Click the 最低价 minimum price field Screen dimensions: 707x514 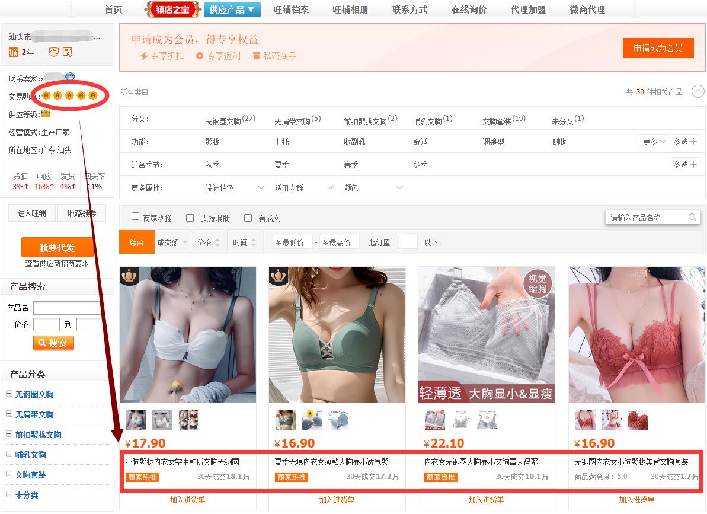(x=292, y=242)
